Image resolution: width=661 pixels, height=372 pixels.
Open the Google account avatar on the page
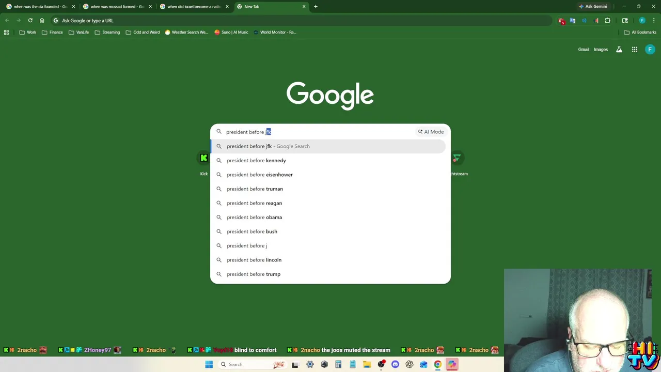pos(650,50)
